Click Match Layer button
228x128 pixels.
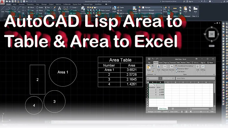[104, 13]
